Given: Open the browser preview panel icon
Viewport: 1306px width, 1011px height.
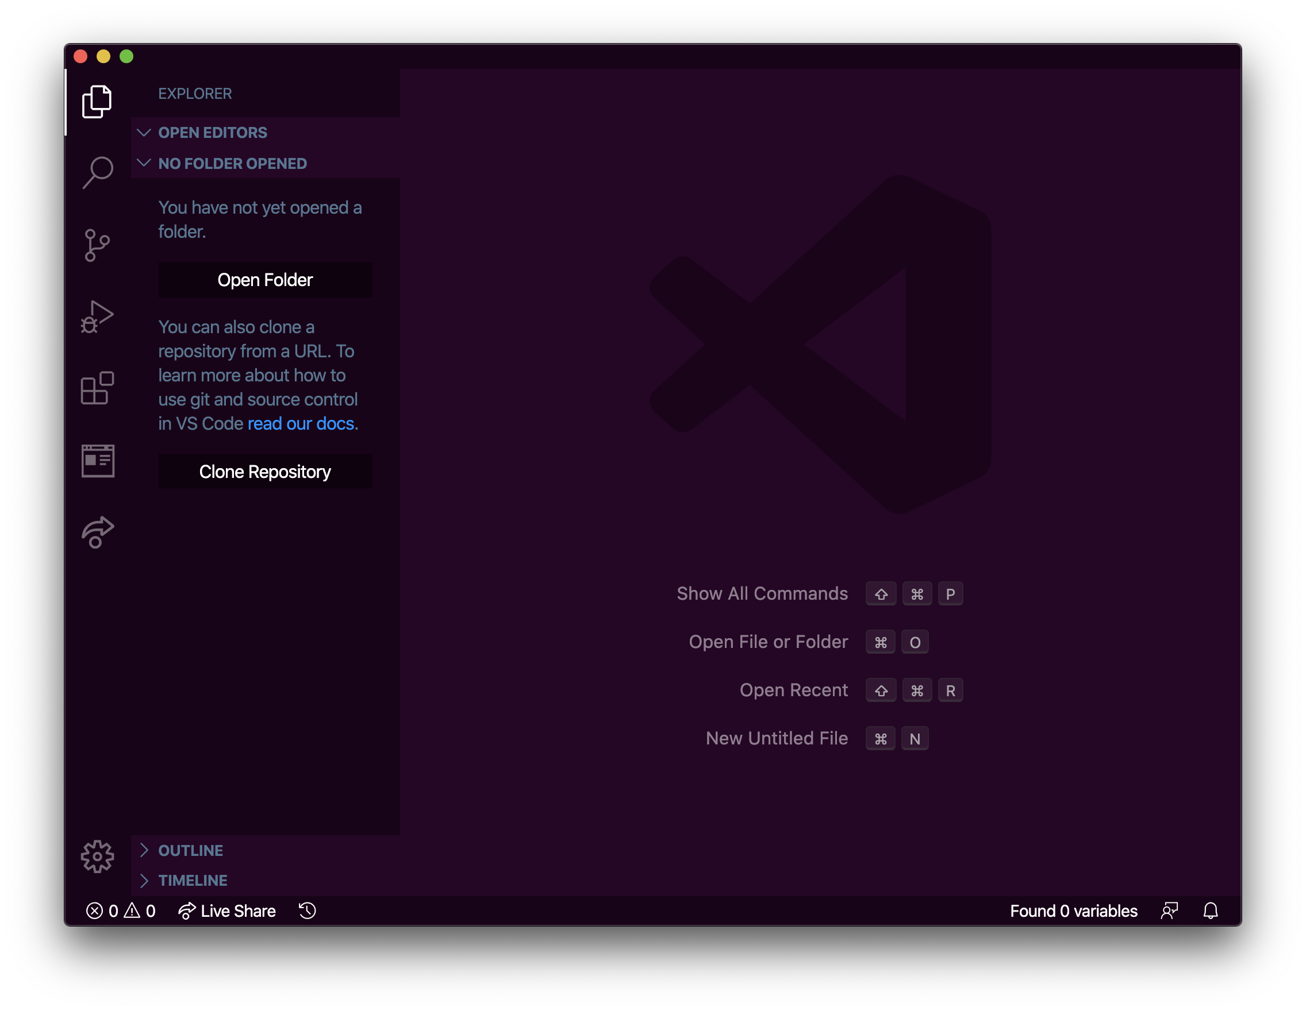Looking at the screenshot, I should [x=98, y=461].
